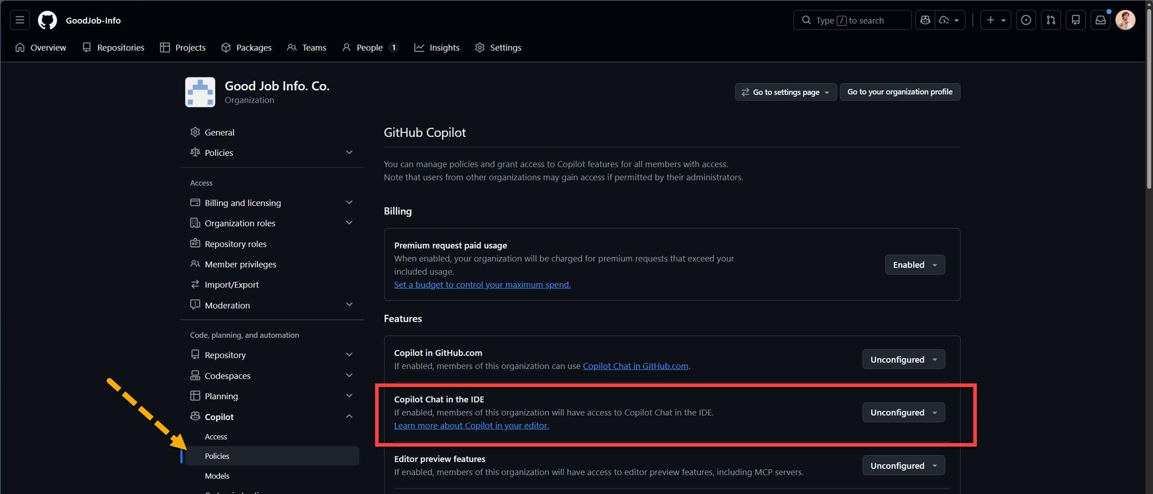The width and height of the screenshot is (1153, 494).
Task: Open the budget control maximum spend link
Action: coord(482,285)
